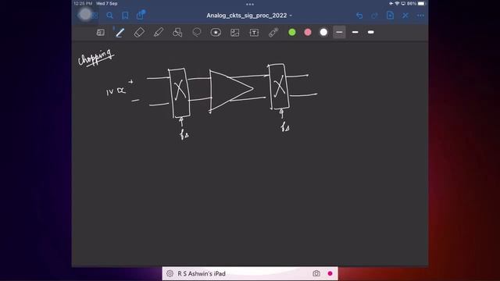500x281 pixels.
Task: Select the Text box tool
Action: pos(254,33)
